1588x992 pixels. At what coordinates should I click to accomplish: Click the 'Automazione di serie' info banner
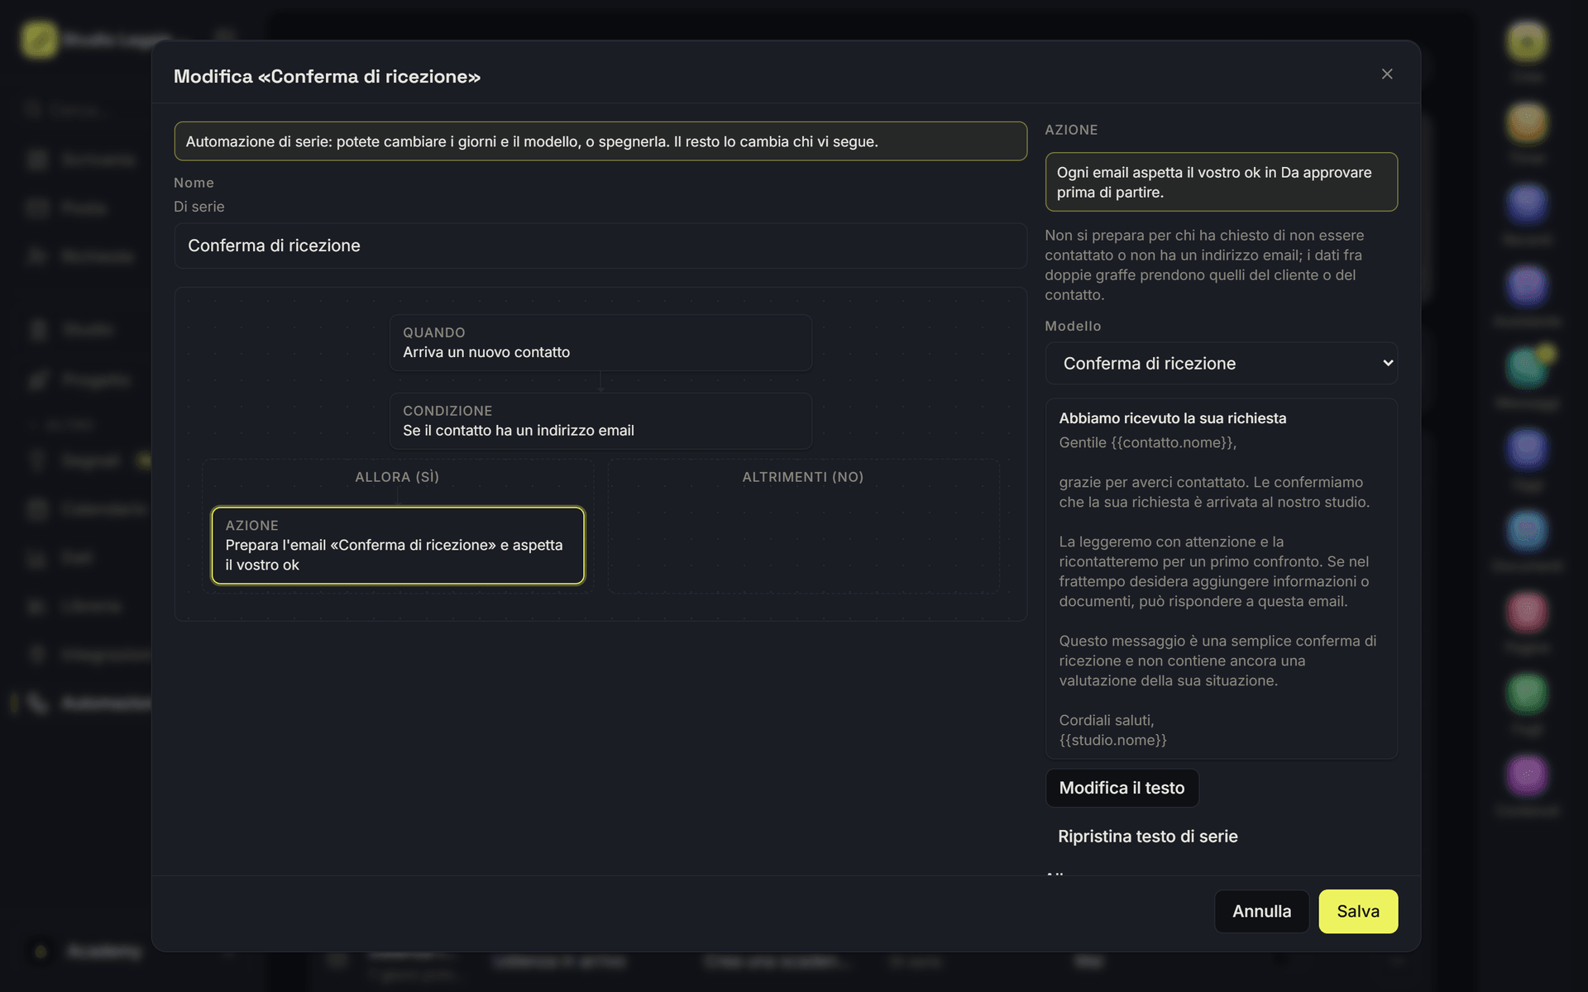(x=600, y=141)
